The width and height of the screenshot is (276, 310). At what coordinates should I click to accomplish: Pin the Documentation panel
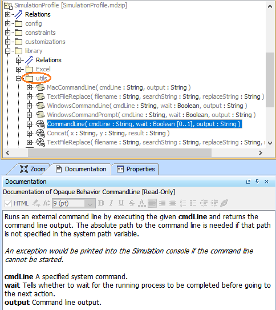coord(257,182)
